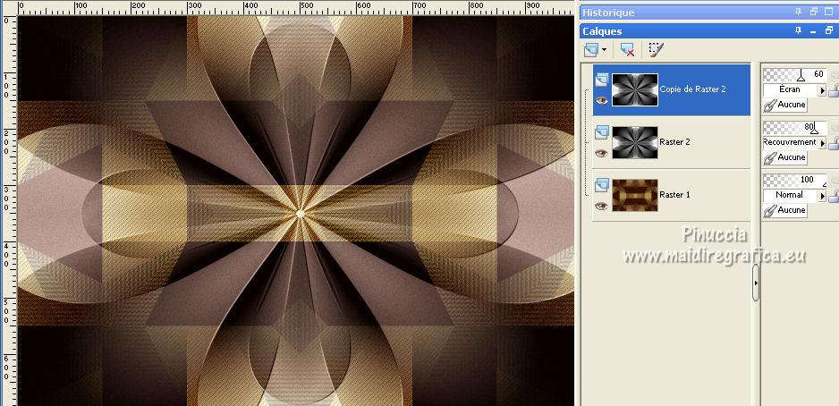Hide the Raster 2 layer
Screen dimensions: 839x406
point(602,153)
